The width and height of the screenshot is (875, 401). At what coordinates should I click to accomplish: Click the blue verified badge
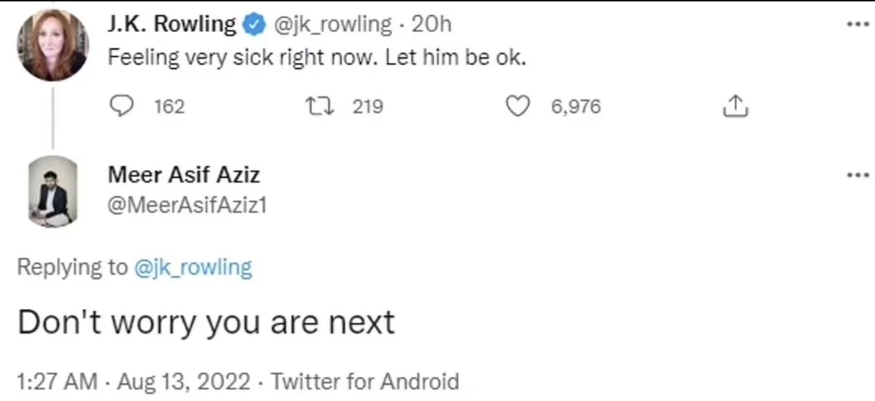click(x=254, y=25)
